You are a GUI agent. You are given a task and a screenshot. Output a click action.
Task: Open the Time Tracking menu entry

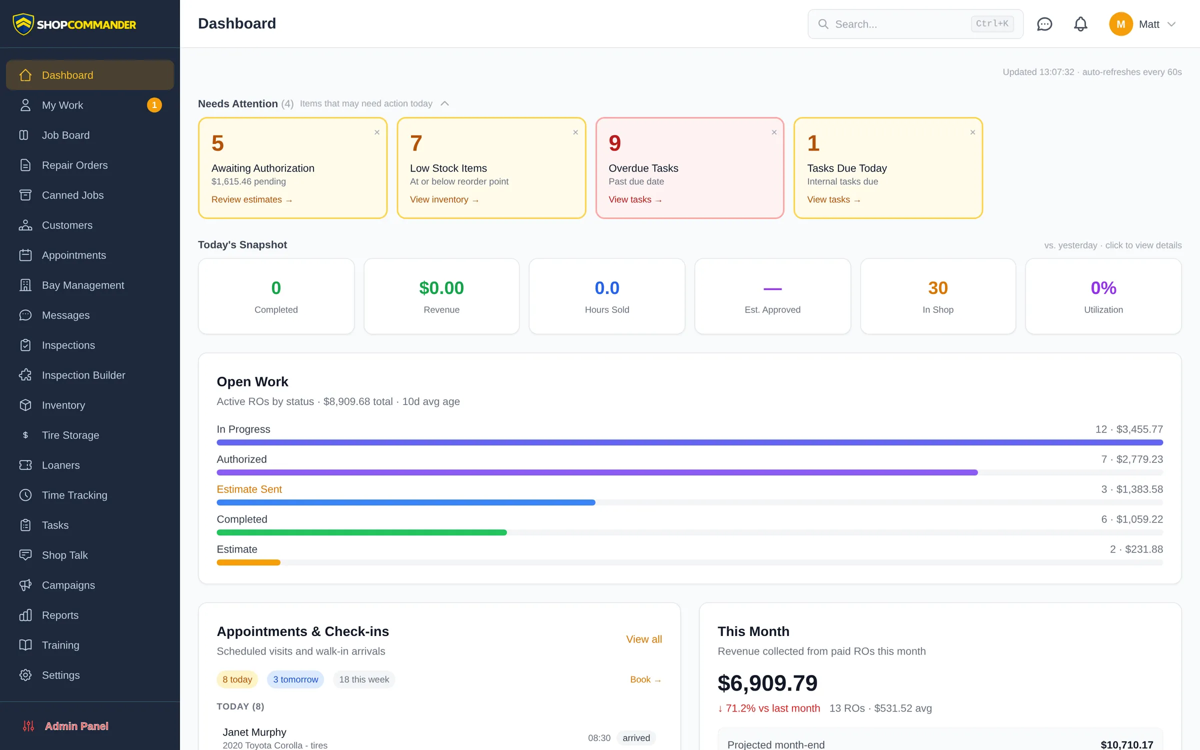tap(90, 495)
